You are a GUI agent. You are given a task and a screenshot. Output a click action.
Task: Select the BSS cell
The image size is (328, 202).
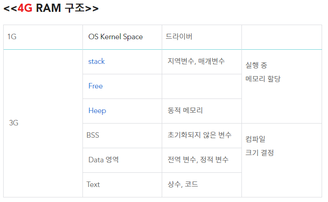tap(123, 135)
